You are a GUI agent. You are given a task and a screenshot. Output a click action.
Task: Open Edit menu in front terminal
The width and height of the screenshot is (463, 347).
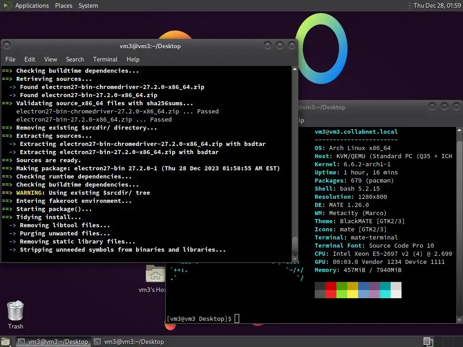[x=29, y=59]
